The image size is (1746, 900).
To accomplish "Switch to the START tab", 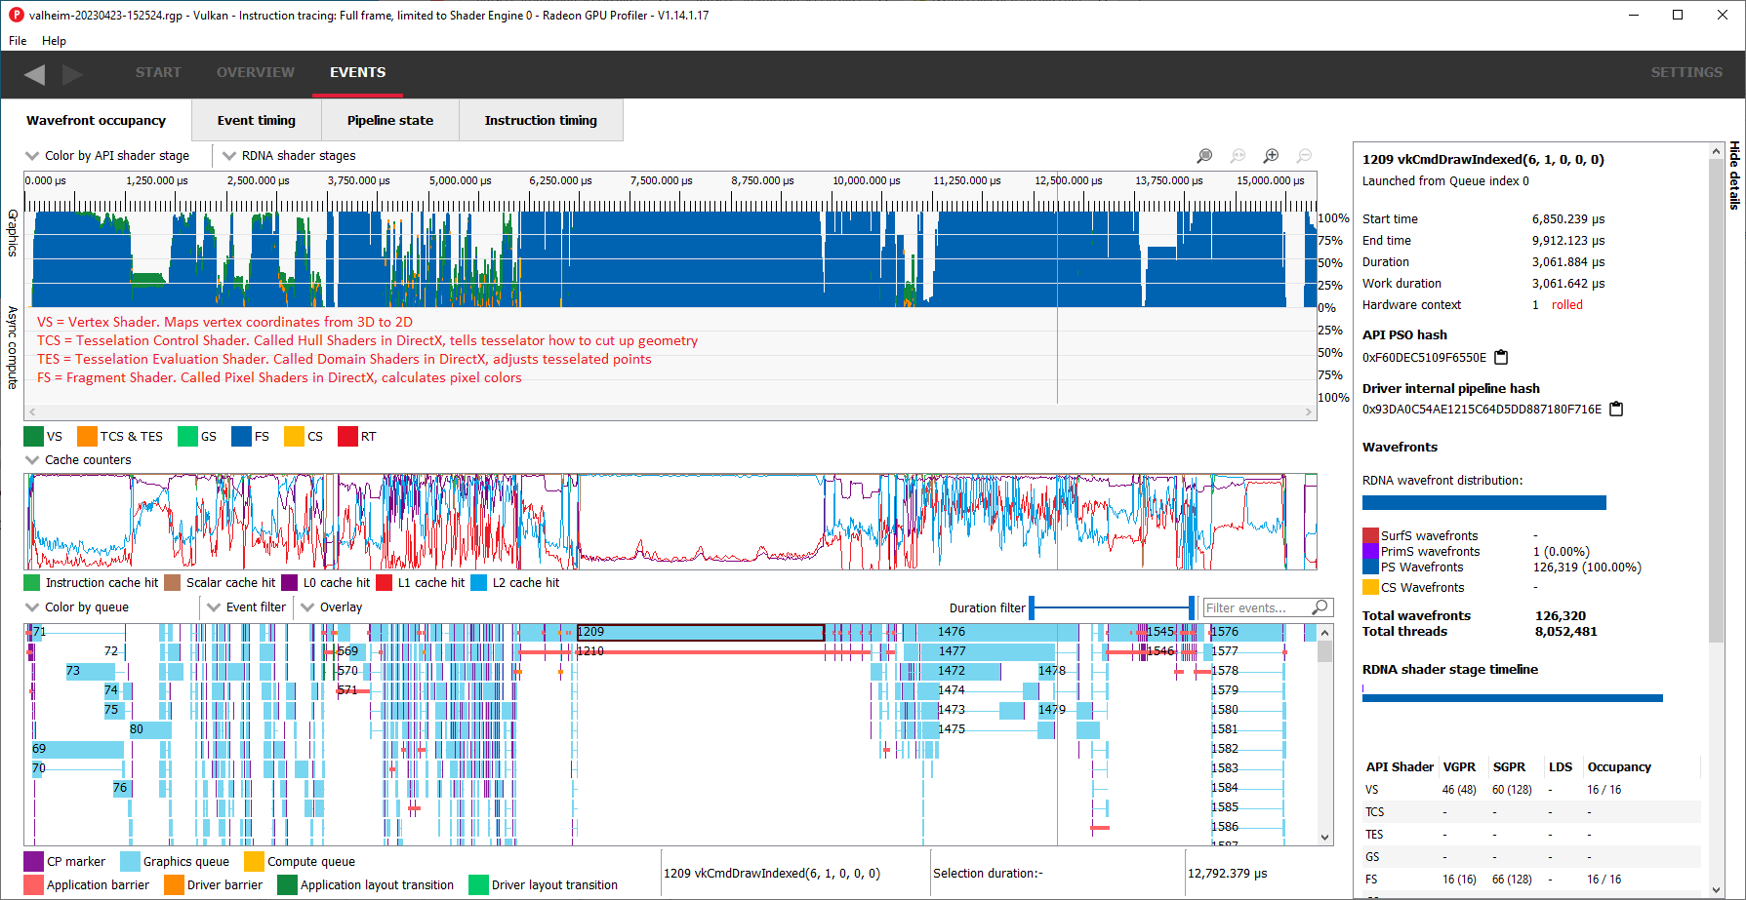I will (158, 72).
